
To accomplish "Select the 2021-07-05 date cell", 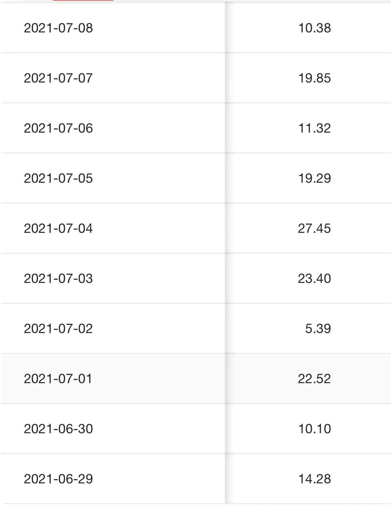I will [58, 178].
